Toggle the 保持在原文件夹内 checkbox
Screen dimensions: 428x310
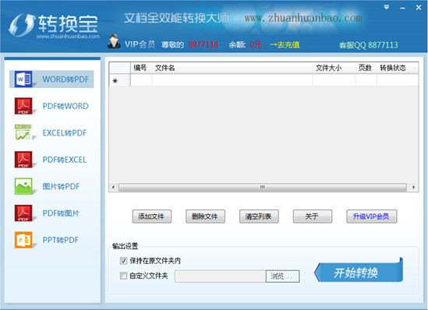(123, 261)
